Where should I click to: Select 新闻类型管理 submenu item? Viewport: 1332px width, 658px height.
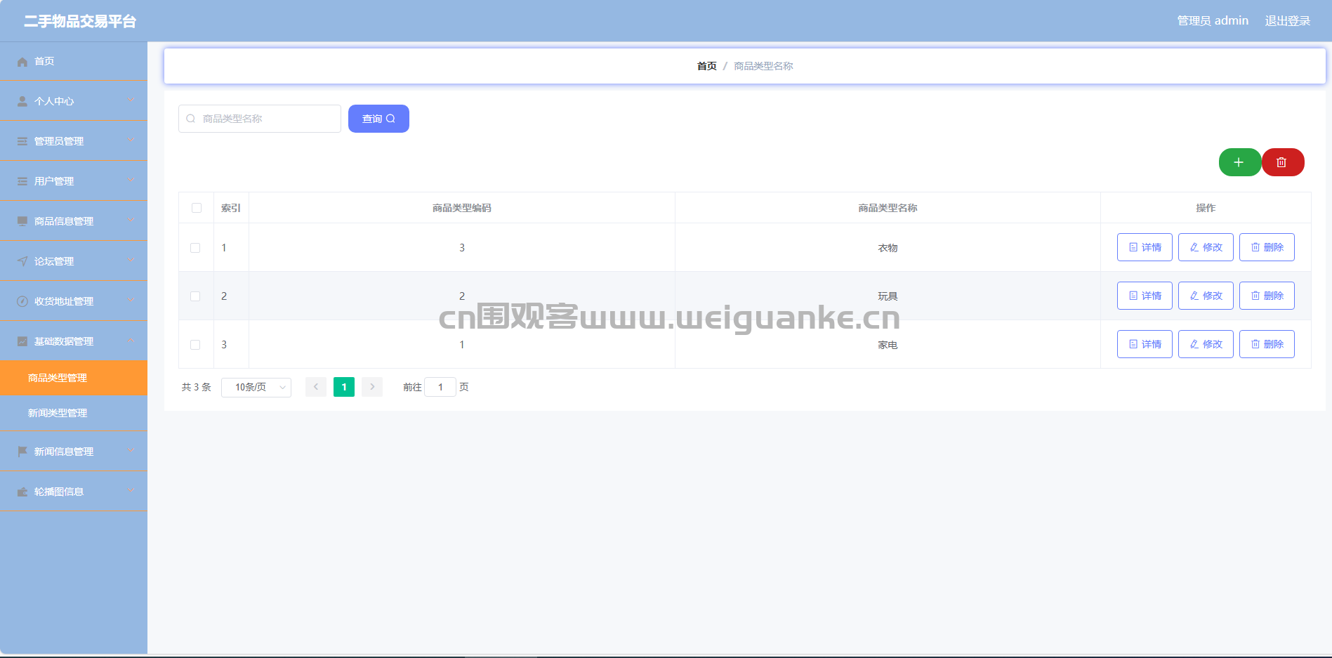74,413
